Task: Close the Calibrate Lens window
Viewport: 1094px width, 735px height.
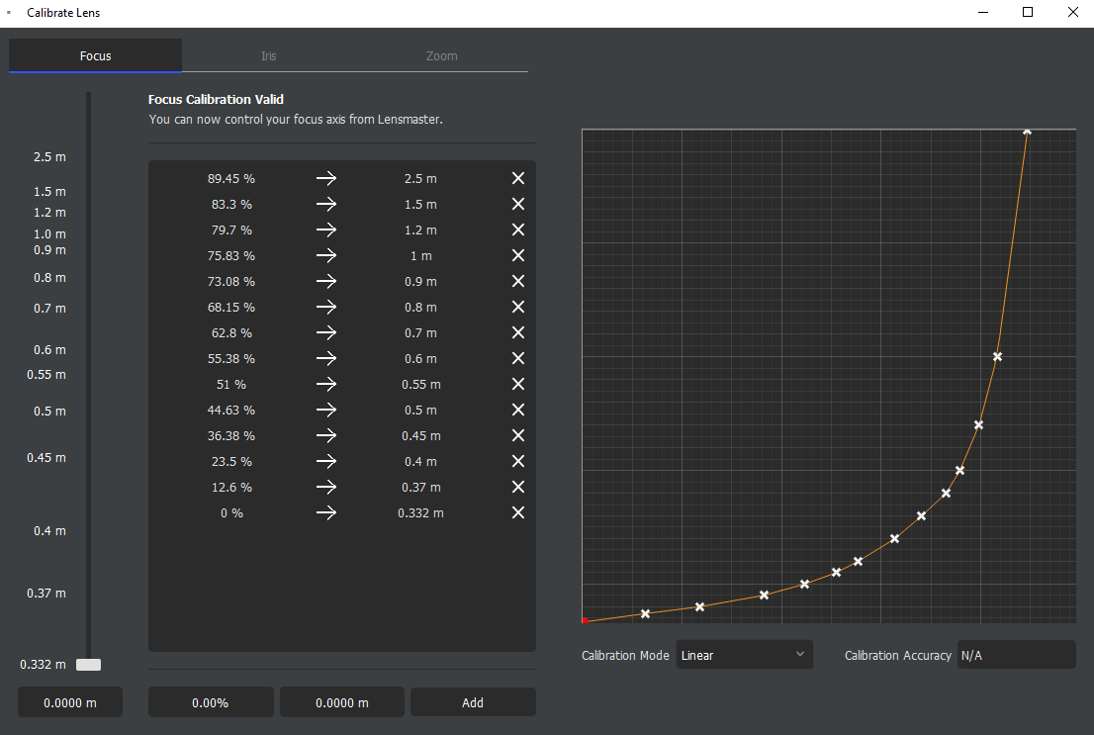Action: click(x=1073, y=12)
